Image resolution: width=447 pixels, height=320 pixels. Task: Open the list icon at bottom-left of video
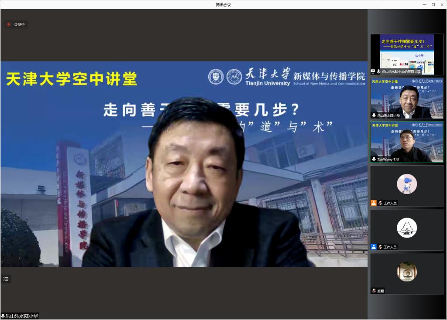tap(6, 279)
